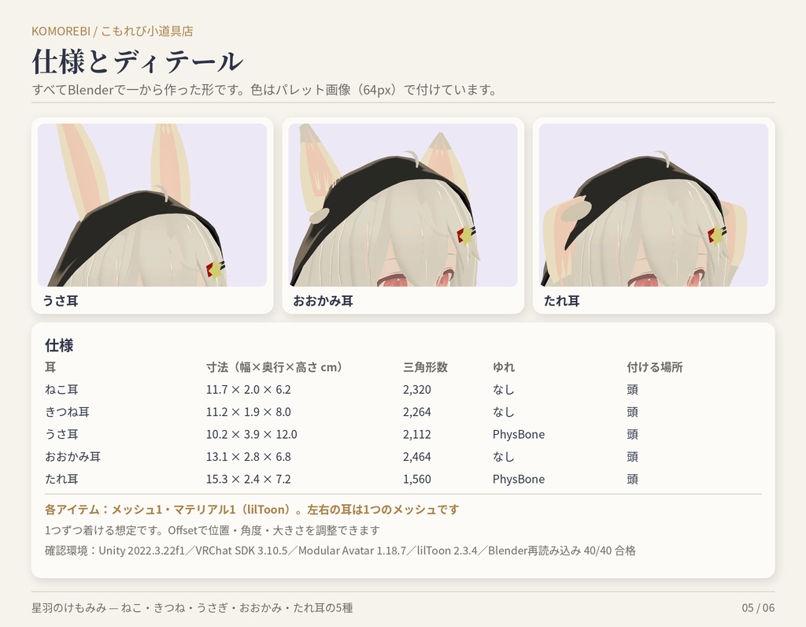The height and width of the screenshot is (627, 806).
Task: Click the 仕様 section heading
Action: click(x=59, y=345)
